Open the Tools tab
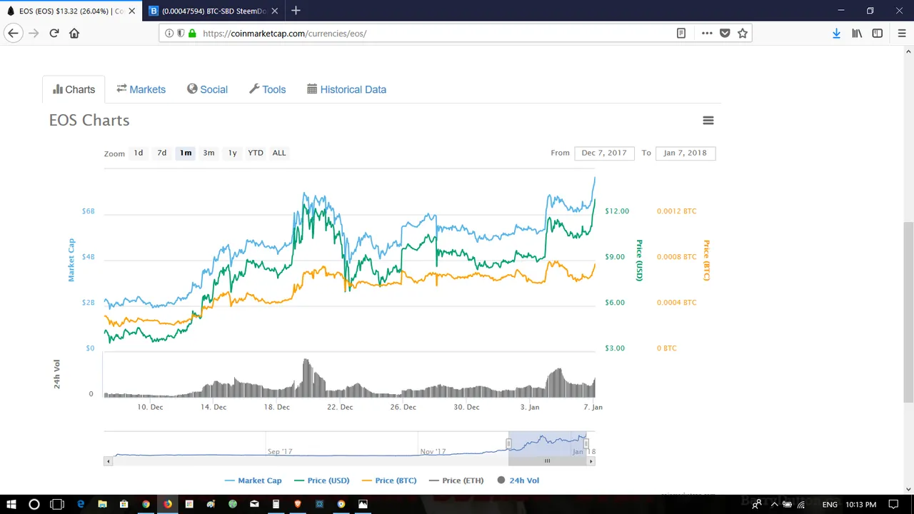 (x=267, y=89)
